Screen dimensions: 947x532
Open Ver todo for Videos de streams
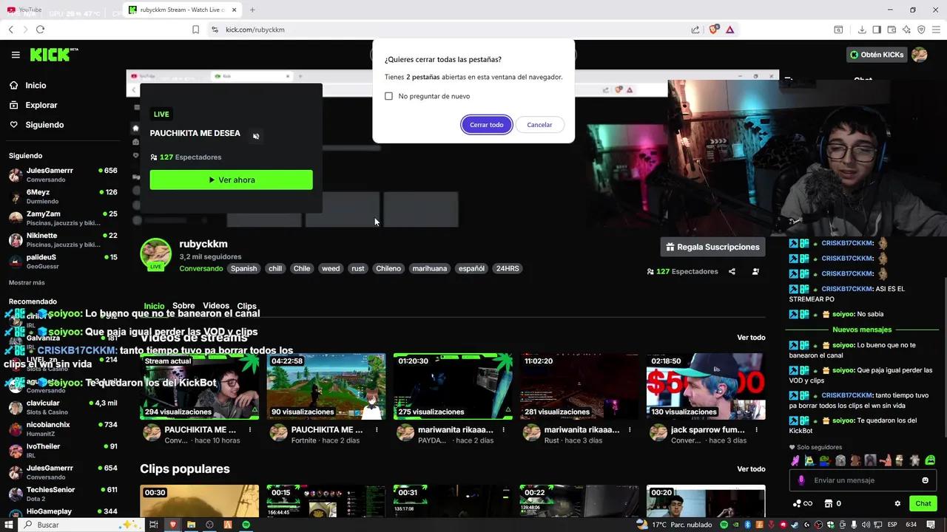751,338
